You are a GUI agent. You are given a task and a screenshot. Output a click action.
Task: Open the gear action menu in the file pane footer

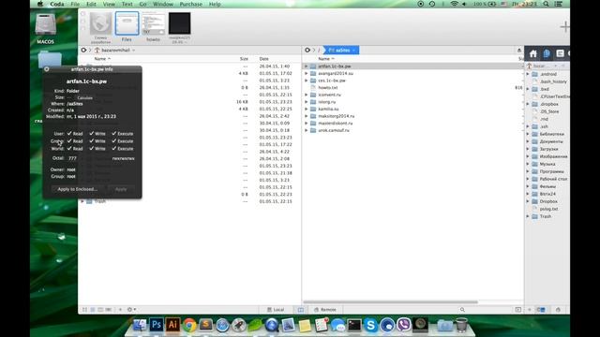131,310
